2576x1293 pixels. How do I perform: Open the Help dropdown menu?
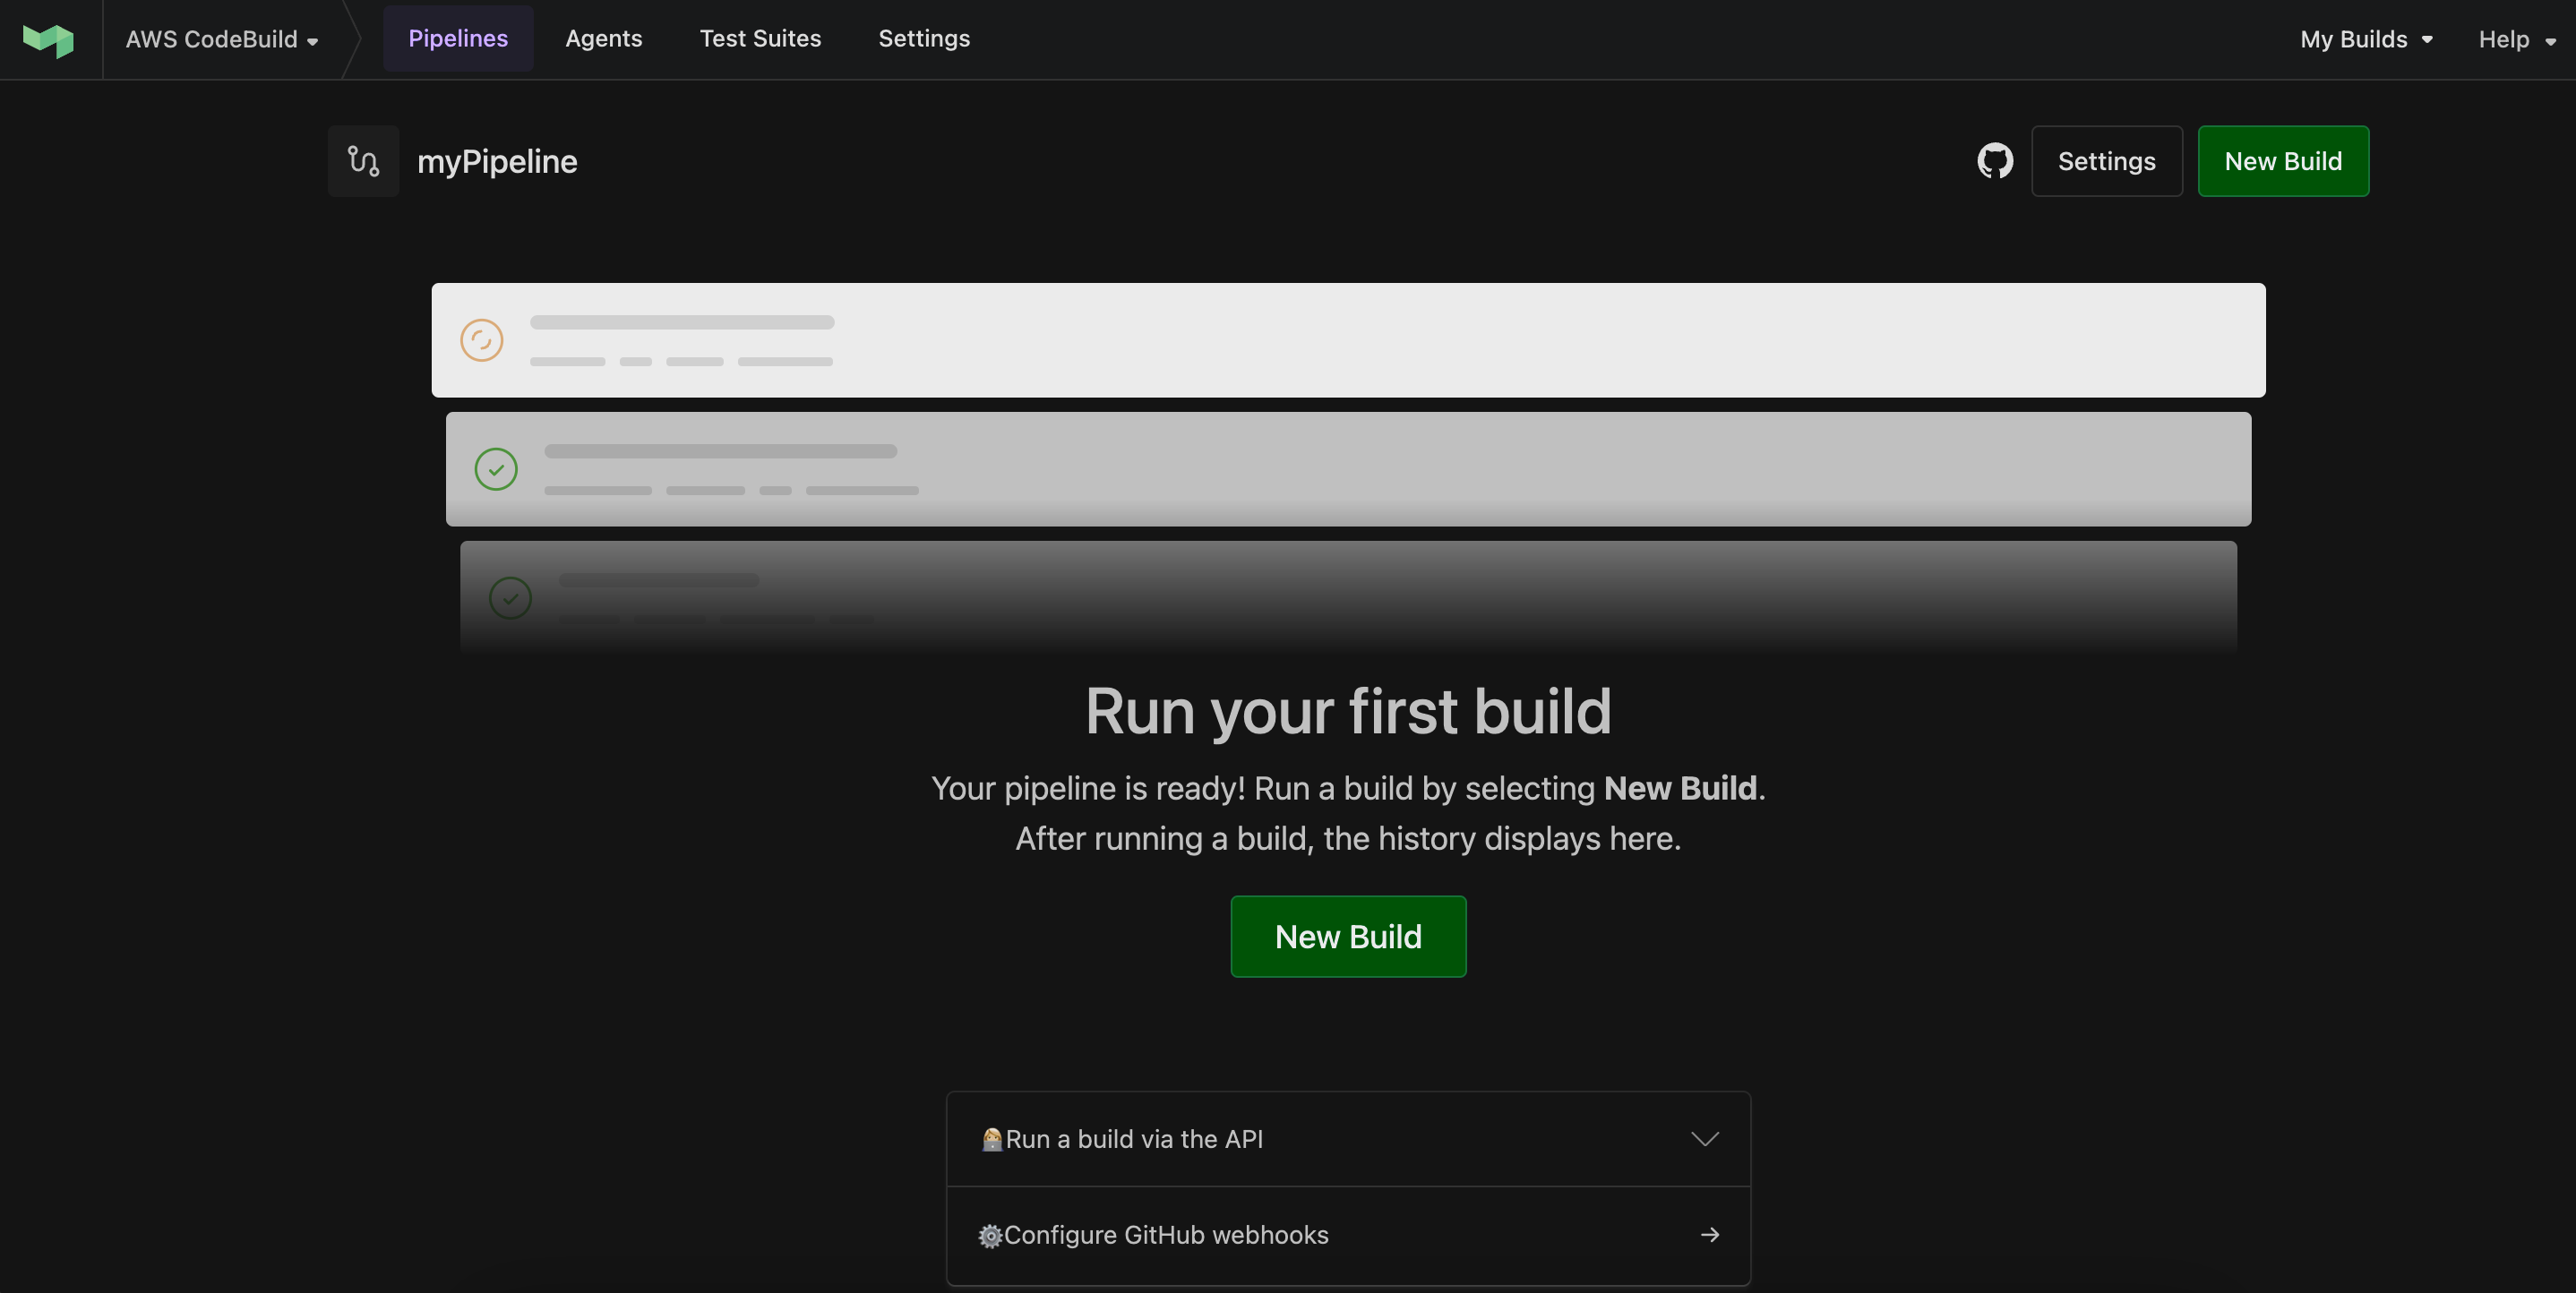pyautogui.click(x=2516, y=40)
